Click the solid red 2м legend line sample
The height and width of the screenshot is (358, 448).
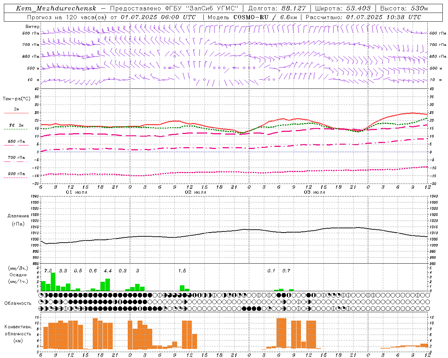pos(16,113)
